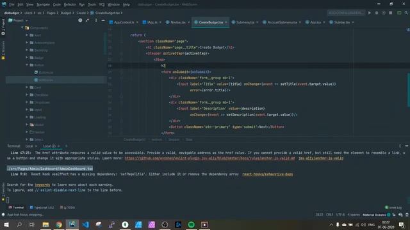Hide the Project panel with minimize icon
Viewport: 410px width, 230px height.
point(103,20)
